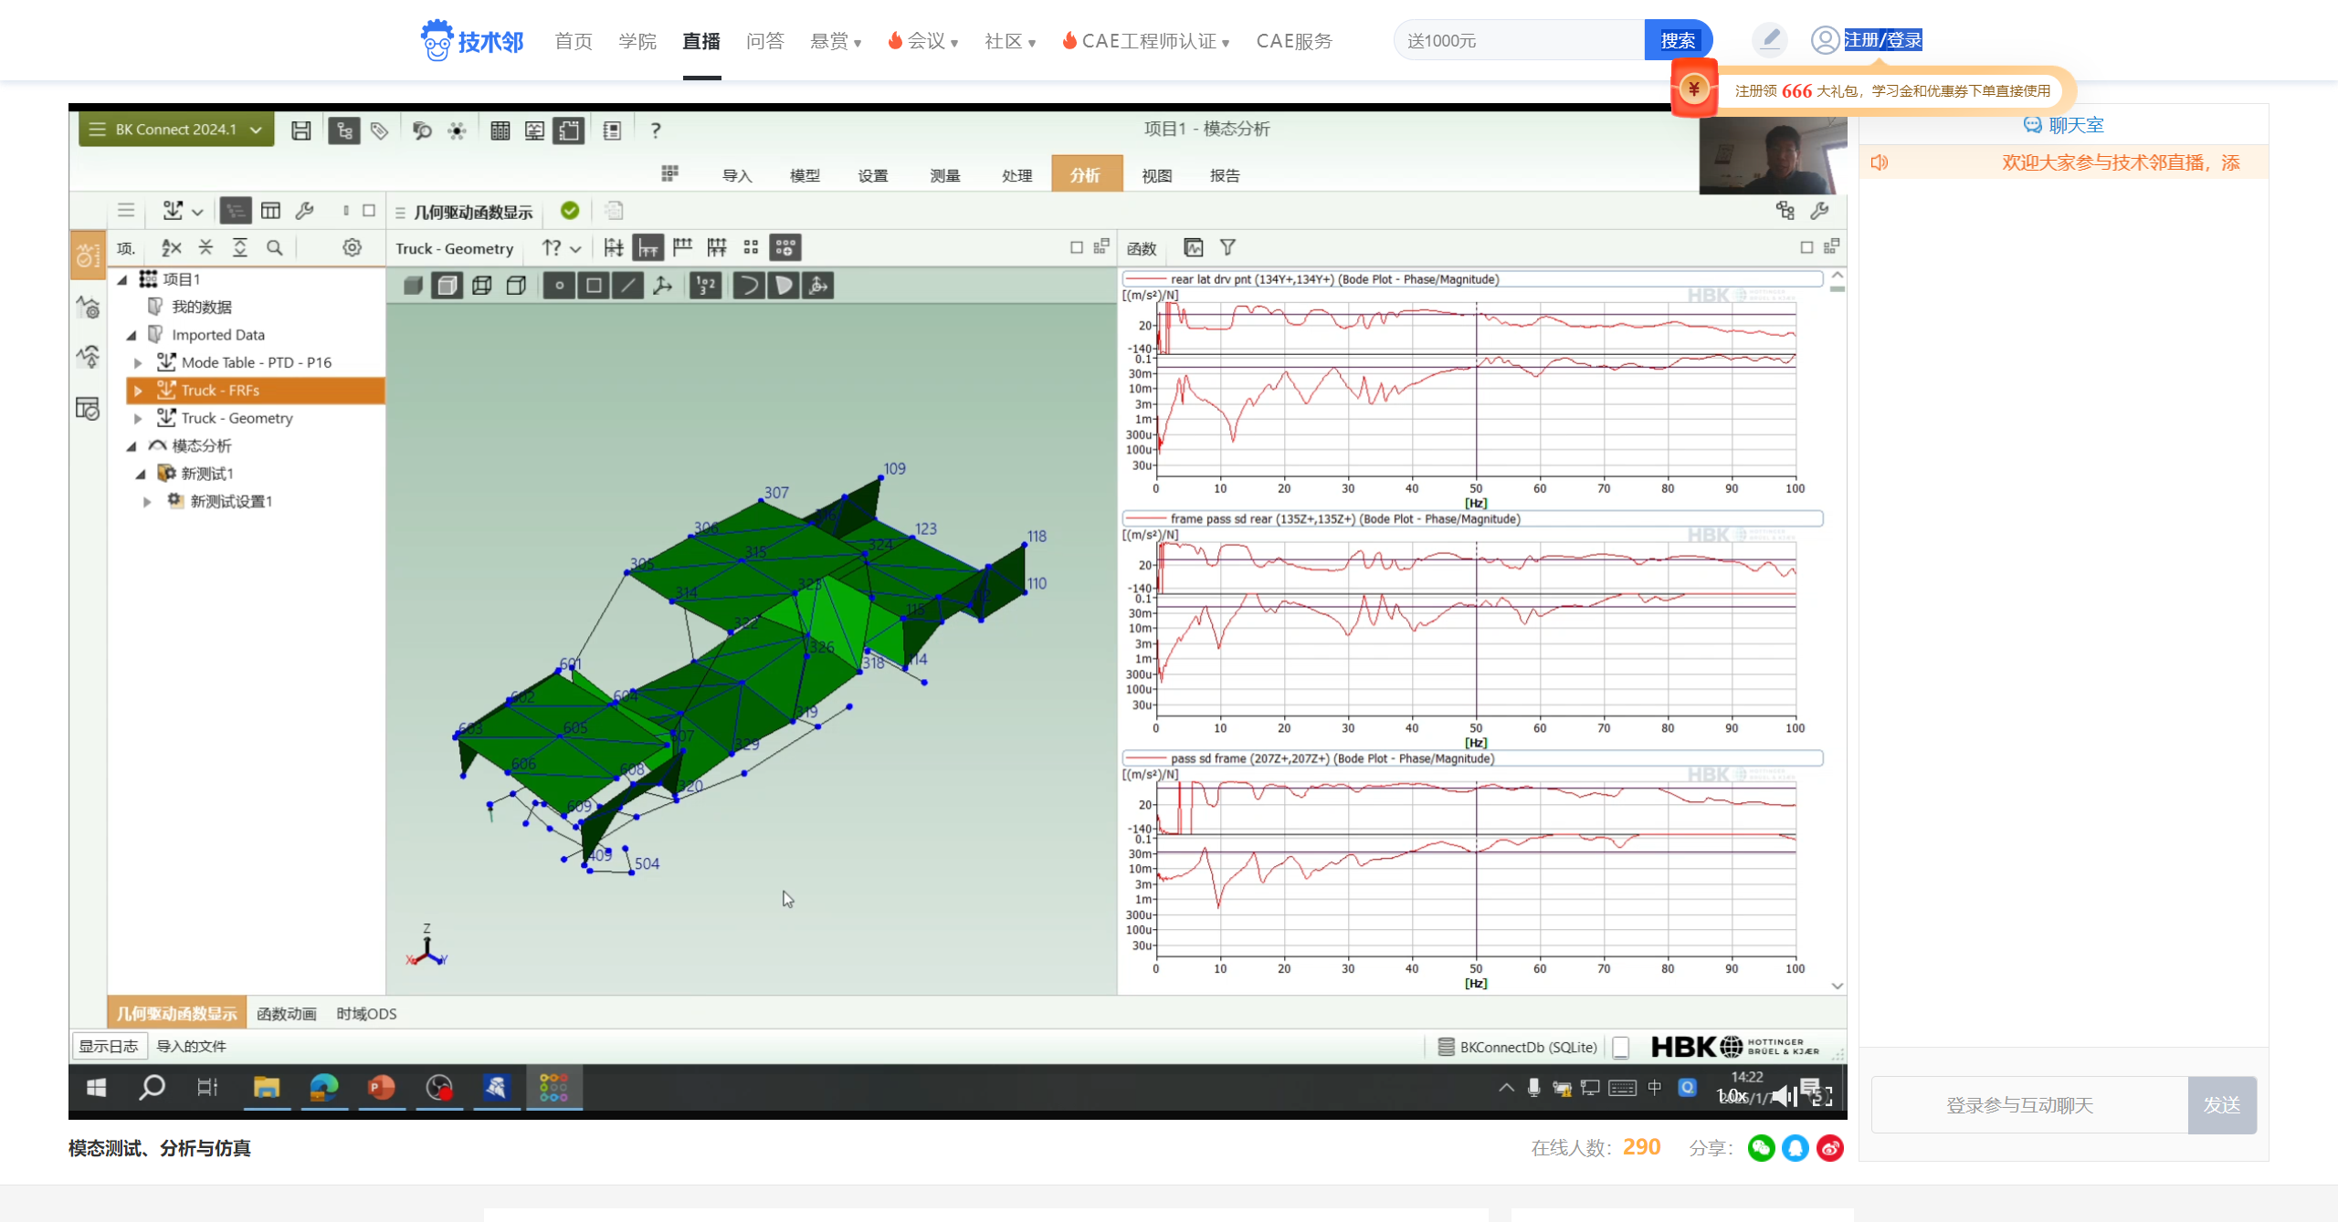This screenshot has height=1222, width=2338.
Task: Open the 学院 navigation link
Action: coord(637,41)
